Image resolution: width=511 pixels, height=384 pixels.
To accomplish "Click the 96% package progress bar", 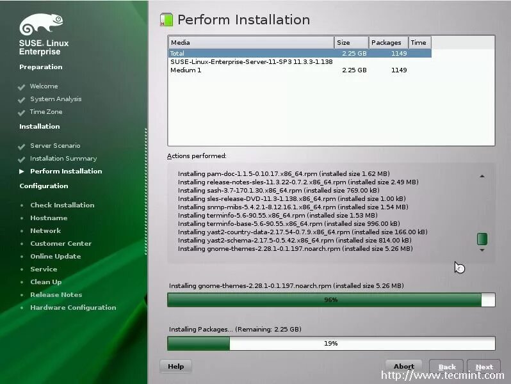I will point(331,300).
